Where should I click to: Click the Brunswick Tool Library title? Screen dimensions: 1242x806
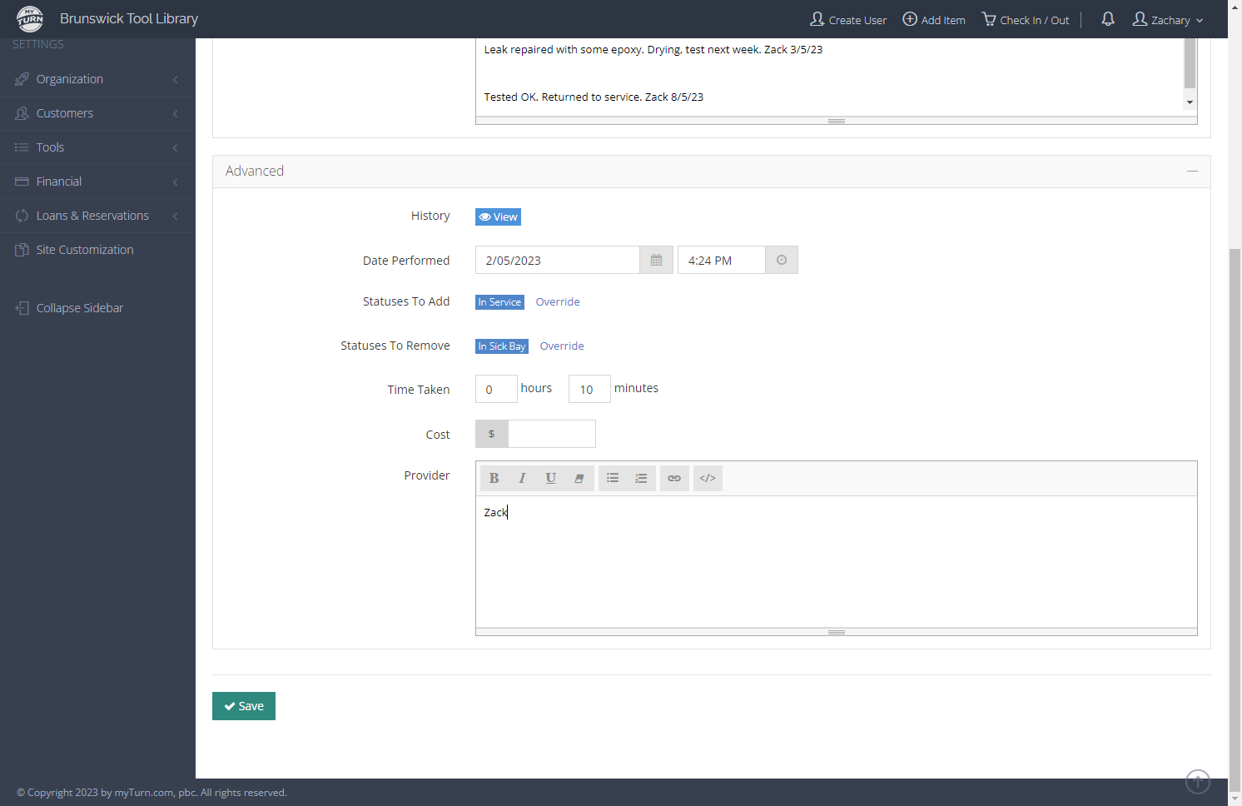coord(129,18)
